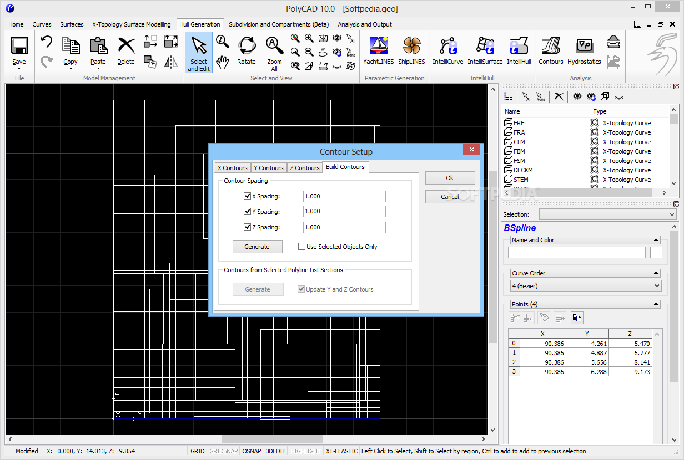
Task: Click the Zoom All magnifier icon
Action: pos(274,45)
